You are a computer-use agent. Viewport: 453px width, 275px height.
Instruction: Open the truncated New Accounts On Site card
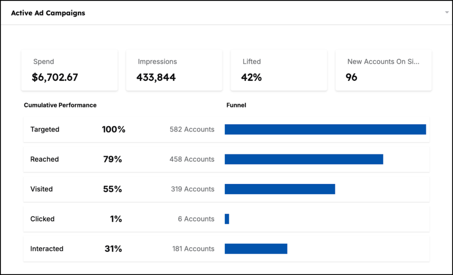pos(383,71)
